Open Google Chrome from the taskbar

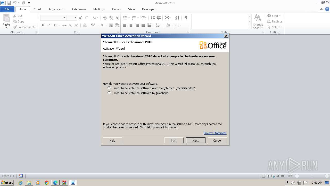click(x=47, y=183)
